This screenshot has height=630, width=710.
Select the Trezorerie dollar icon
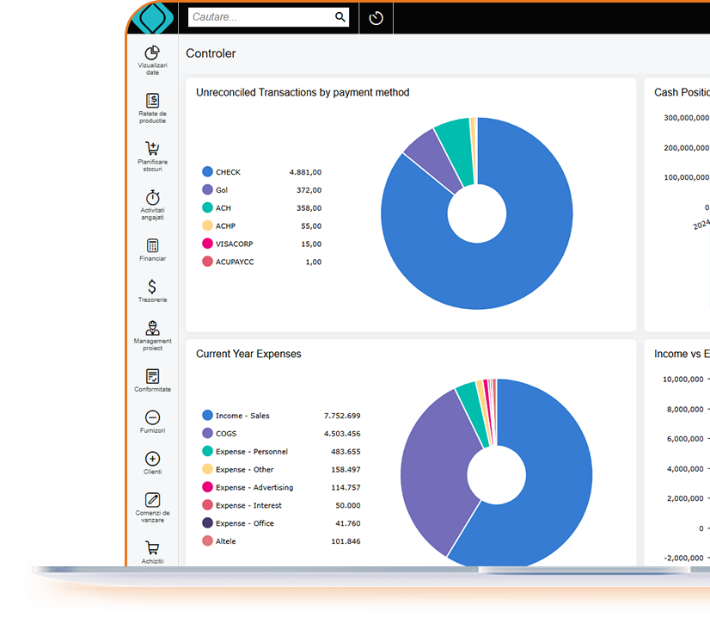(152, 288)
